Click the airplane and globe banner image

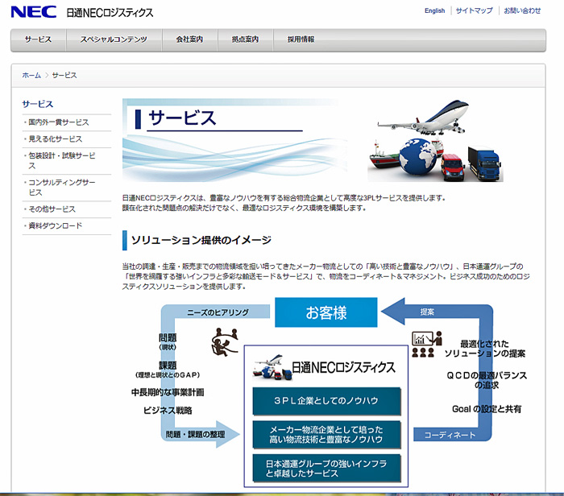(435, 141)
